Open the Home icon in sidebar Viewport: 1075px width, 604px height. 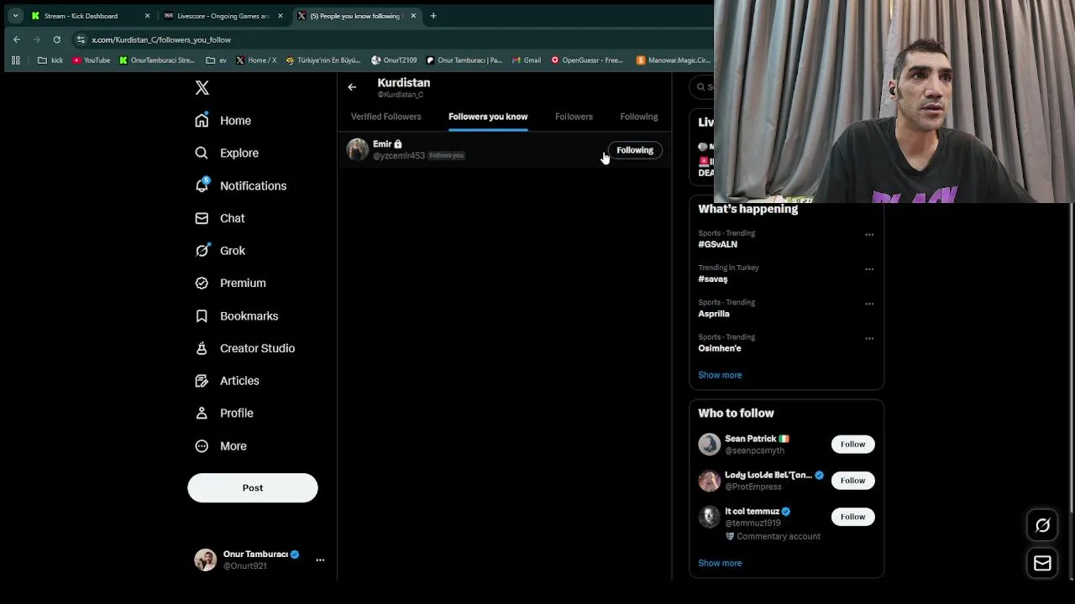pos(202,121)
